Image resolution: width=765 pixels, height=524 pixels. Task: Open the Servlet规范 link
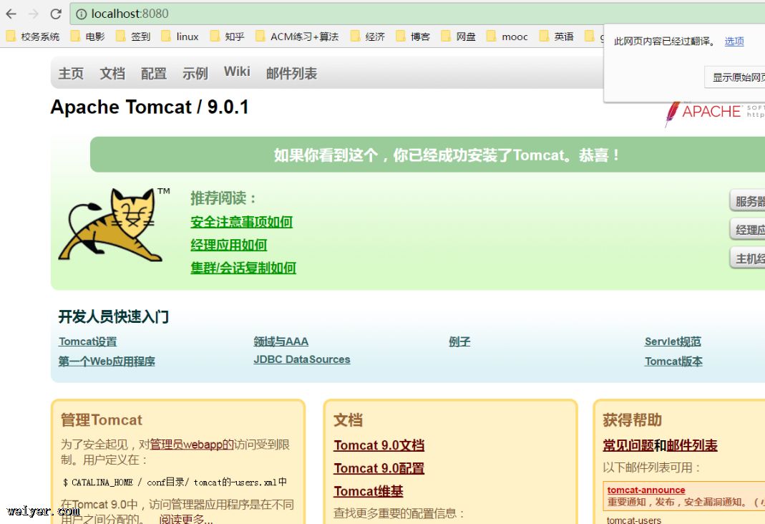pyautogui.click(x=673, y=341)
